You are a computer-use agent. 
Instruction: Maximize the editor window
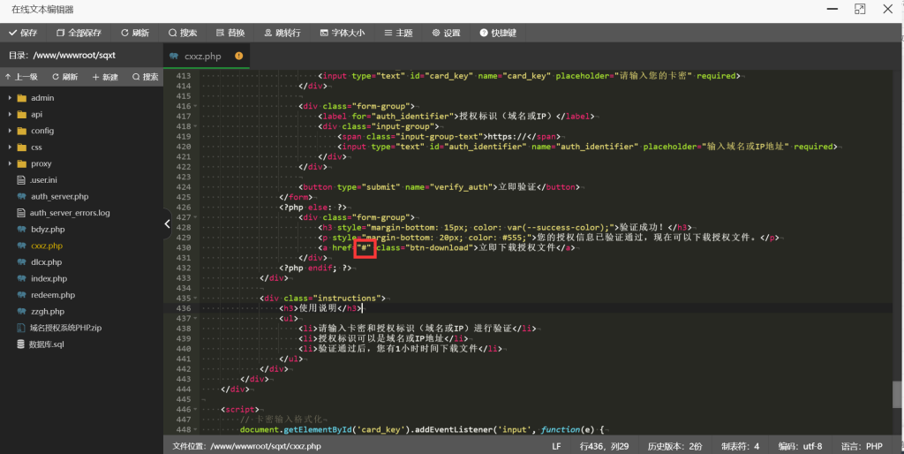pos(860,9)
